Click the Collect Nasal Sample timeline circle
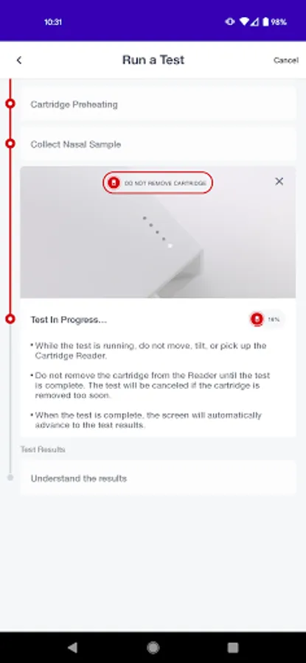Viewport: 306px width, 663px height. 10,144
